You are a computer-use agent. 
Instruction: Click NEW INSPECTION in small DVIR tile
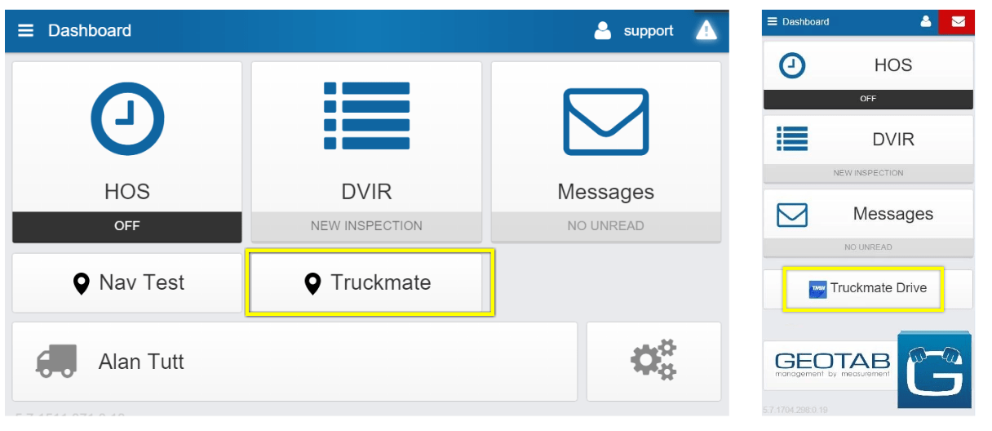pyautogui.click(x=868, y=173)
